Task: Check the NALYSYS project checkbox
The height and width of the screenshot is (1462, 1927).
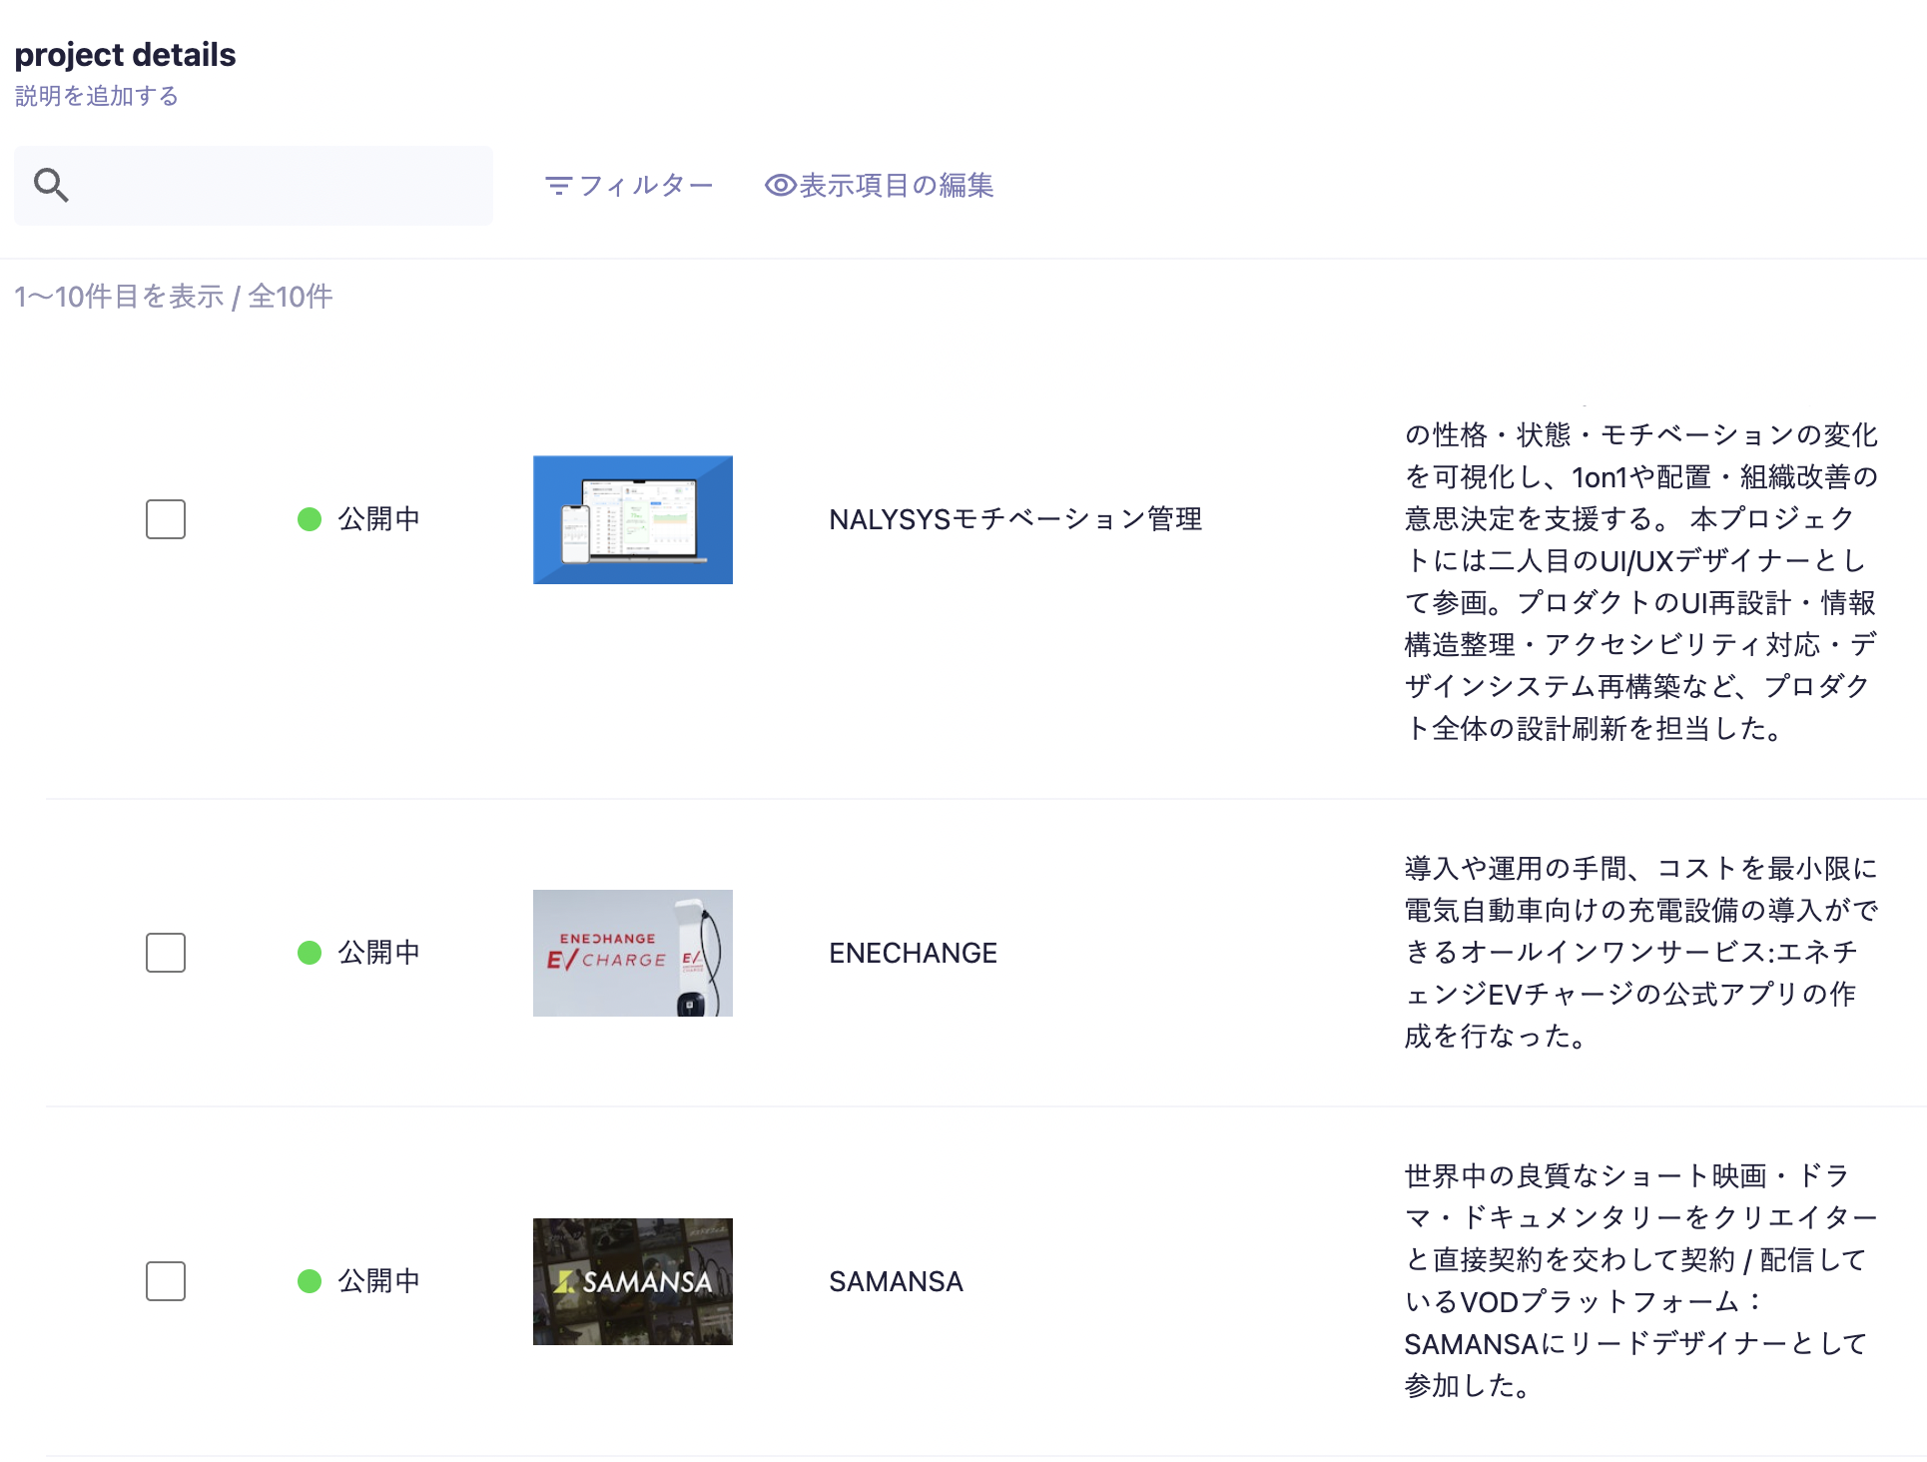Action: pyautogui.click(x=166, y=519)
